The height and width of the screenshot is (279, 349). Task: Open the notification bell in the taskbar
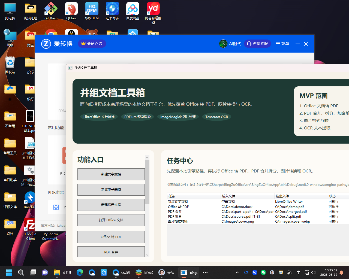click(341, 272)
